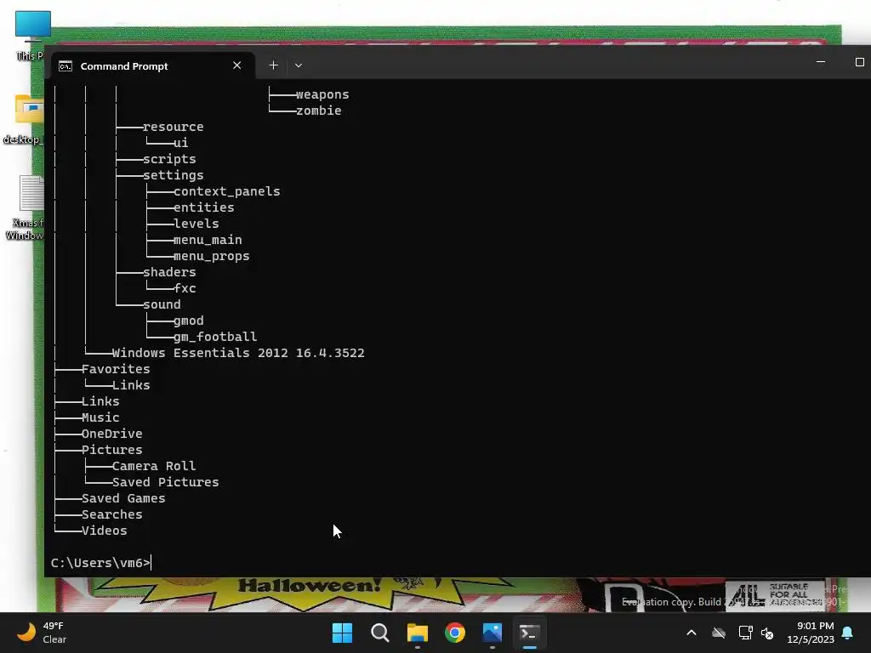Viewport: 871px width, 653px height.
Task: Click the Terminal taskbar icon
Action: tap(529, 633)
